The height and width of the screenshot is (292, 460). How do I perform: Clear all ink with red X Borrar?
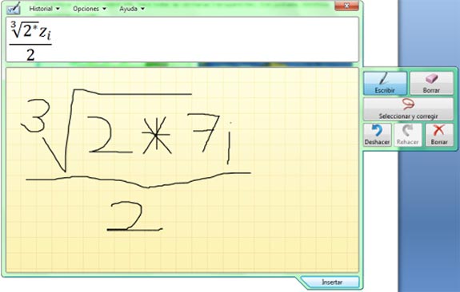pos(439,135)
